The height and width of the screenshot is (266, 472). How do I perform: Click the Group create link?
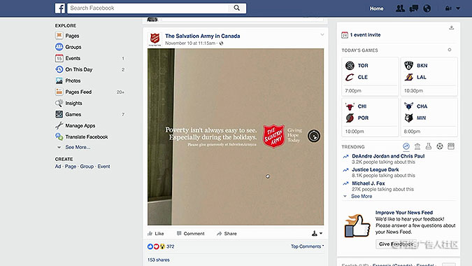pyautogui.click(x=87, y=167)
